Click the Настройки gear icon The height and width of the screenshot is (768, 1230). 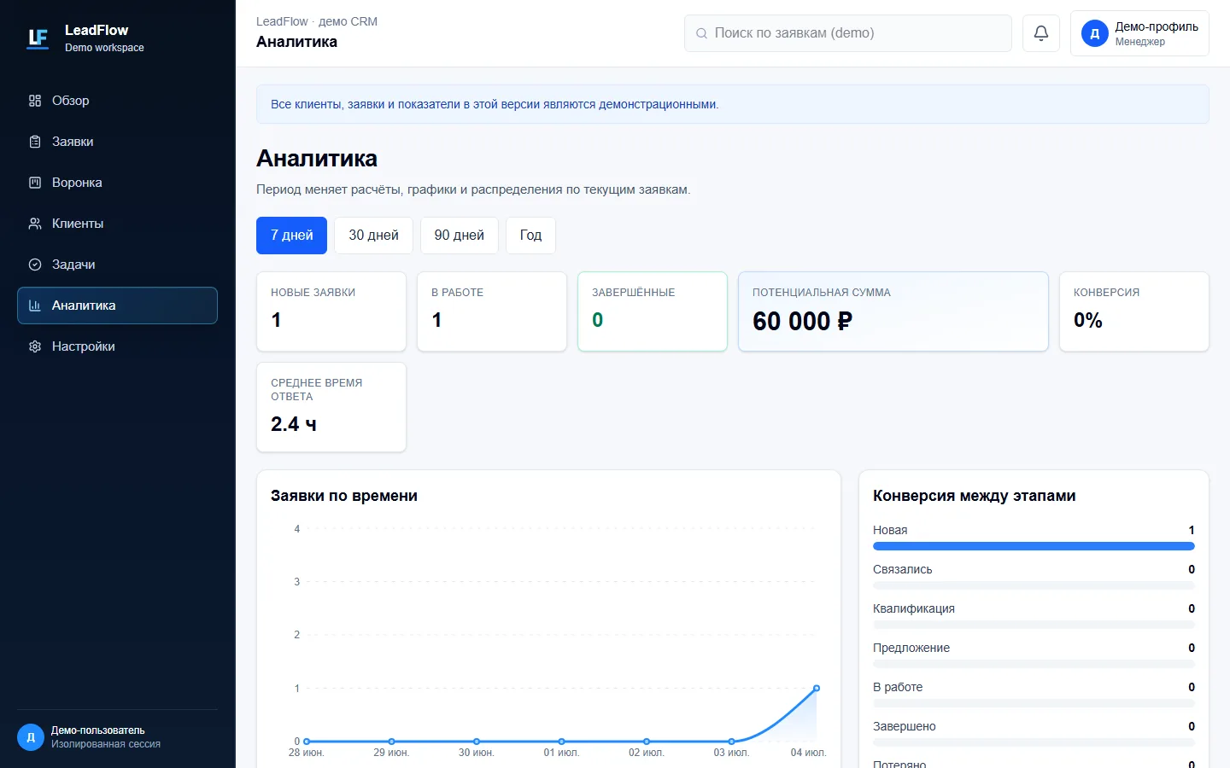[35, 346]
